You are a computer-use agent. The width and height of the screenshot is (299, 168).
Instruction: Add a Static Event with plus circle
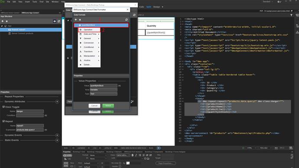[57, 140]
